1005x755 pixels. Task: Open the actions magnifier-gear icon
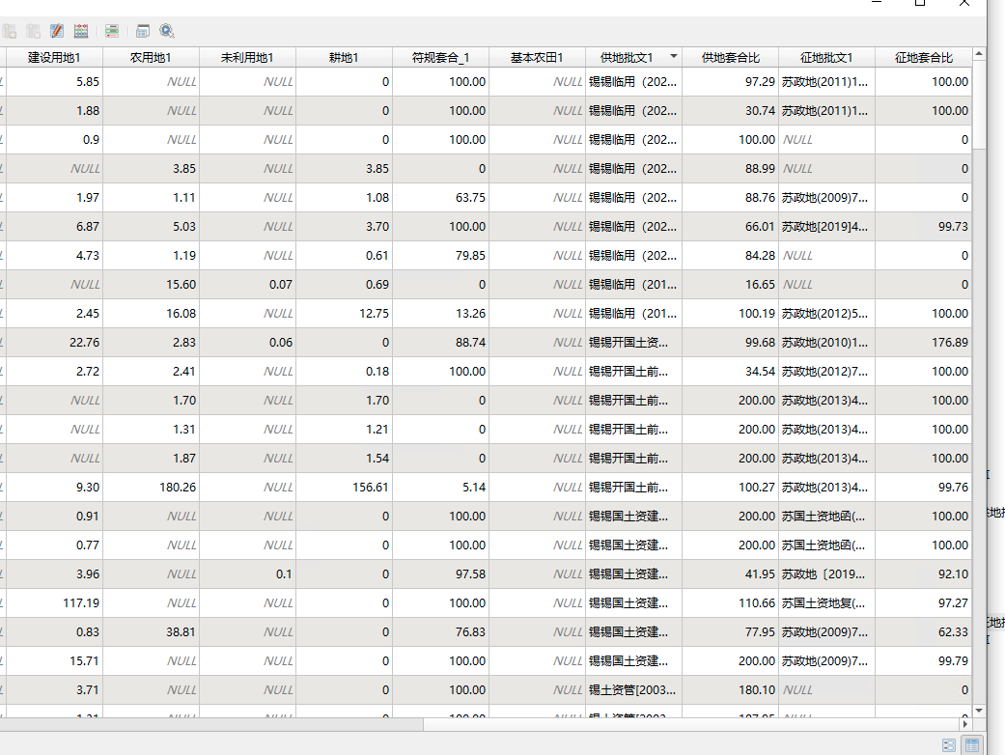(x=167, y=31)
